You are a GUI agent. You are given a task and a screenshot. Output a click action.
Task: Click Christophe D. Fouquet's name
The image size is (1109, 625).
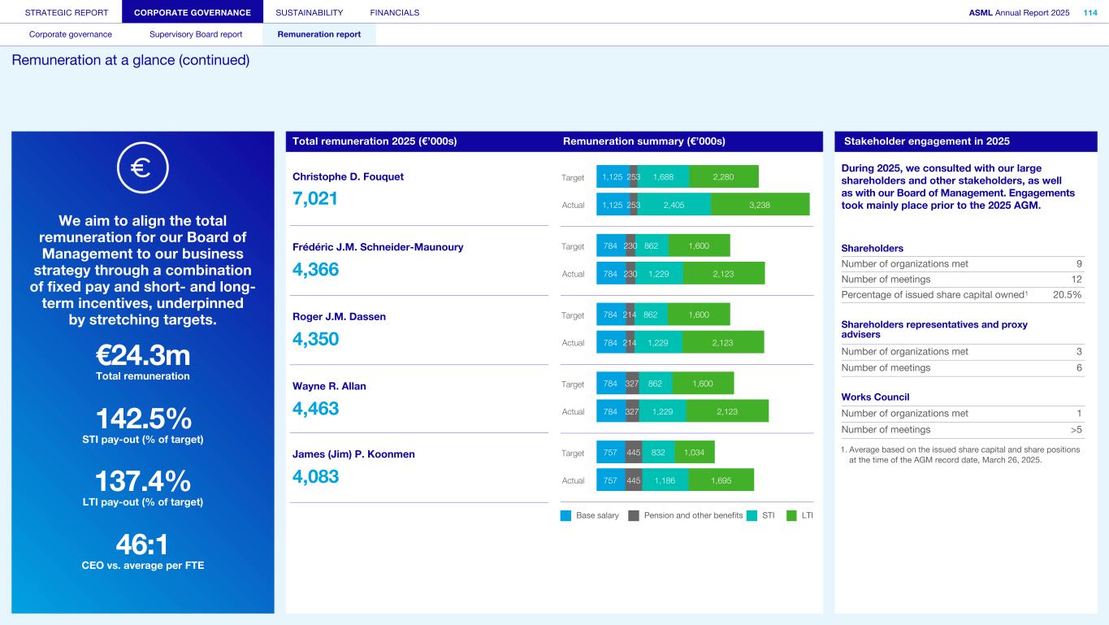pos(348,177)
